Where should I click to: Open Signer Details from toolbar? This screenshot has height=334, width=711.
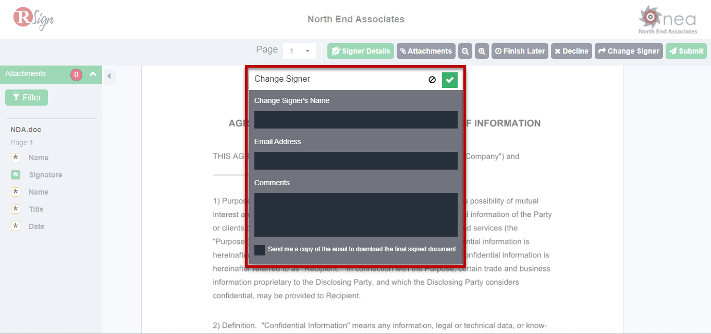[x=361, y=51]
